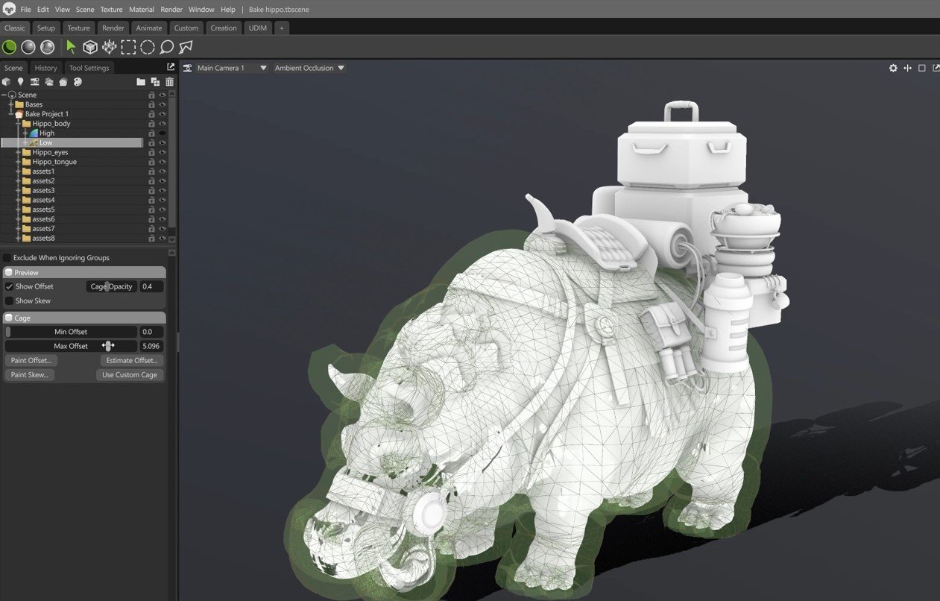This screenshot has height=601, width=940.
Task: Click the Estimate Offset button
Action: click(131, 360)
